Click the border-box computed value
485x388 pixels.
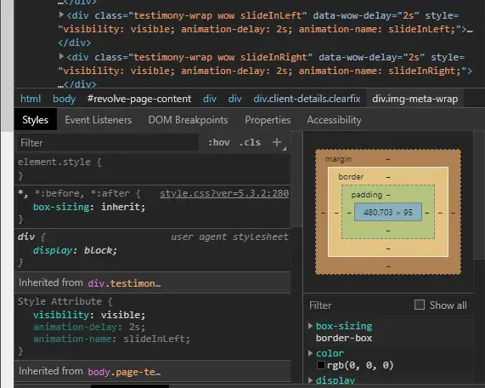pyautogui.click(x=344, y=338)
